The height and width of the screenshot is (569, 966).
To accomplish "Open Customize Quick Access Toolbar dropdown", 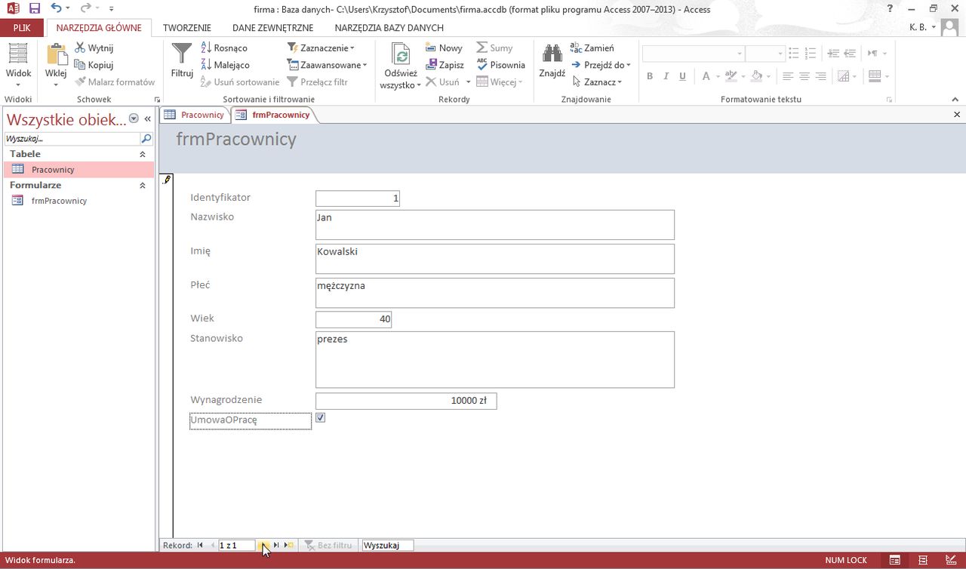I will click(x=112, y=8).
